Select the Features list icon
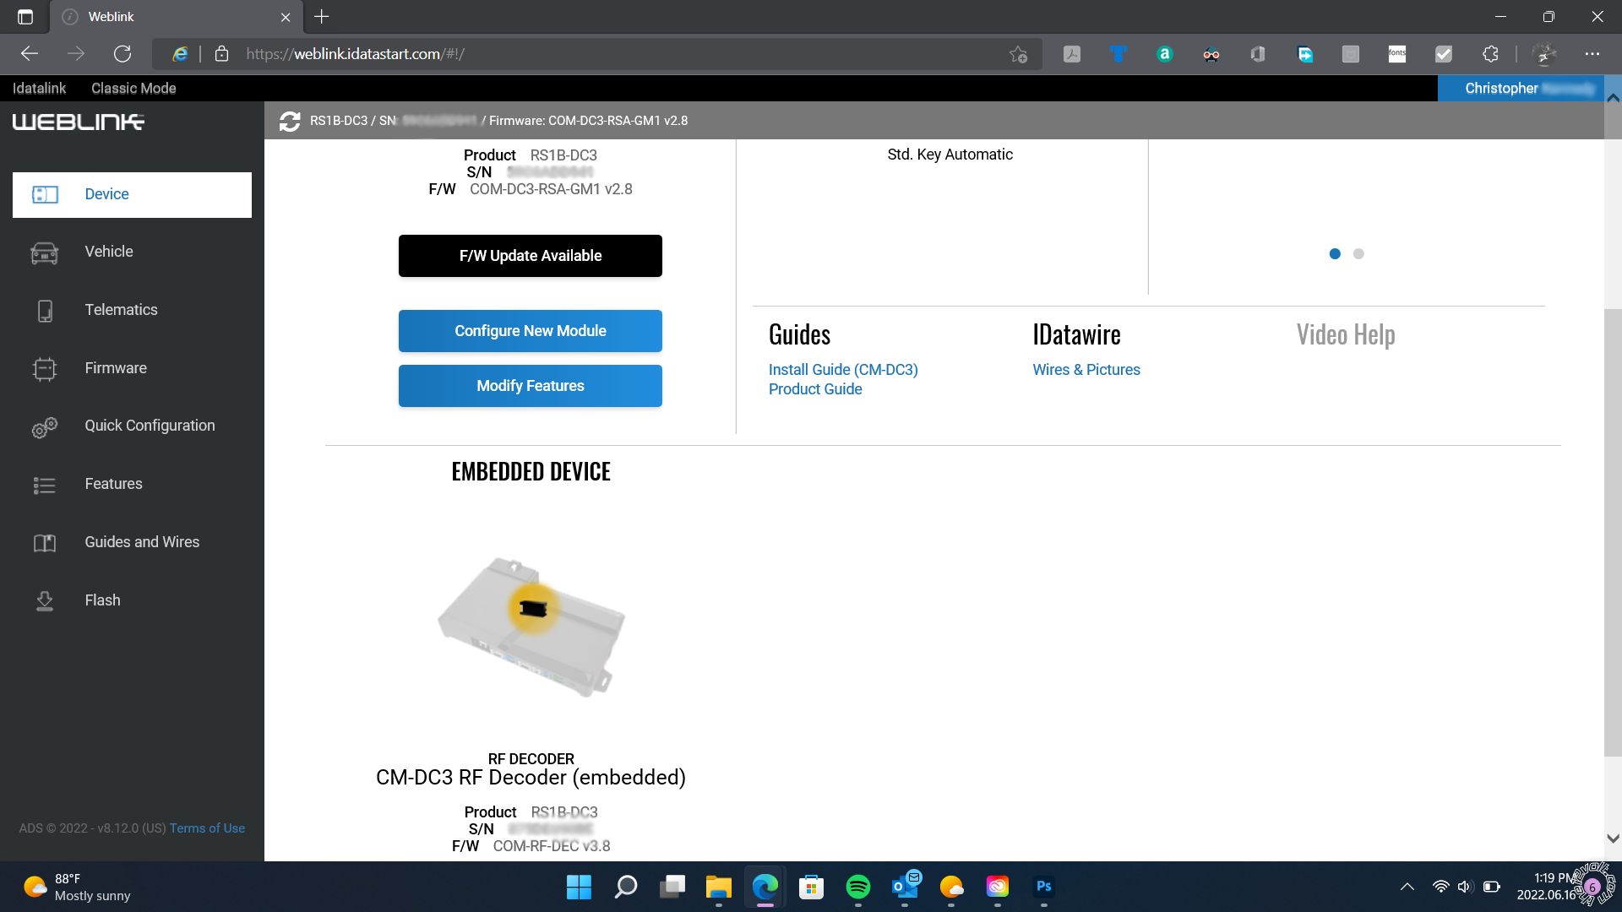 [x=45, y=485]
